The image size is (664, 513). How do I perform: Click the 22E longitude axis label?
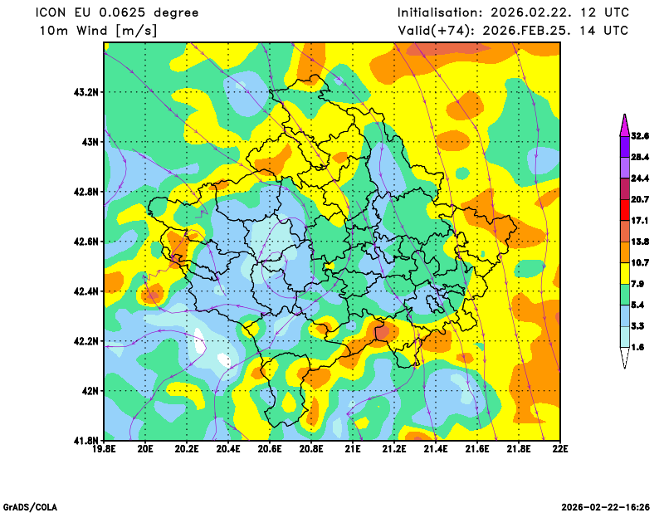click(560, 449)
